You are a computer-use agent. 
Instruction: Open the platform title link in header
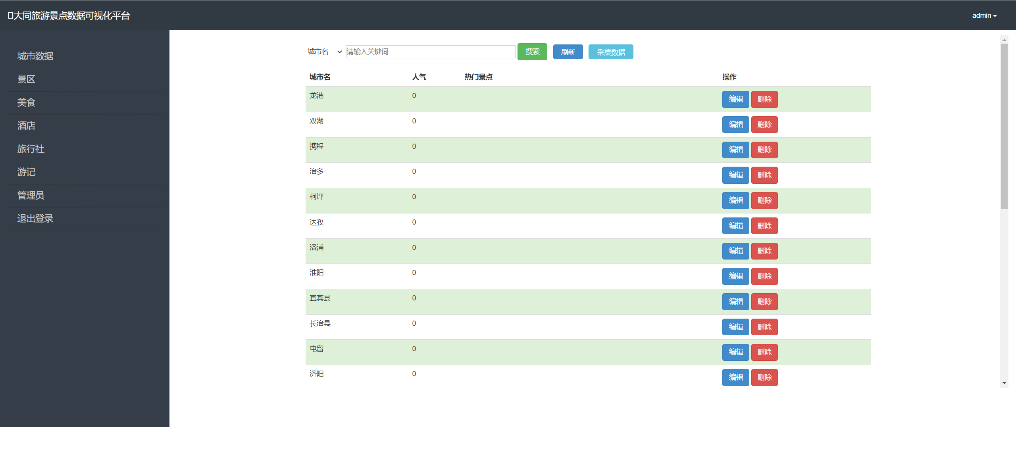pyautogui.click(x=69, y=15)
